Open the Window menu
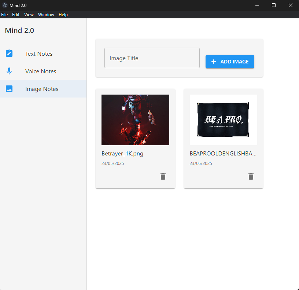Image resolution: width=299 pixels, height=290 pixels. (x=46, y=15)
